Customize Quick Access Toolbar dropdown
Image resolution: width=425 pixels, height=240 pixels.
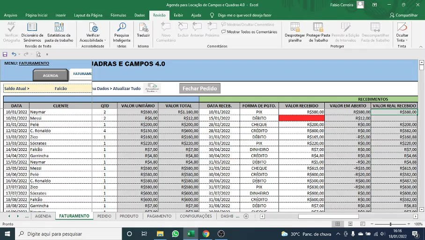(x=47, y=54)
